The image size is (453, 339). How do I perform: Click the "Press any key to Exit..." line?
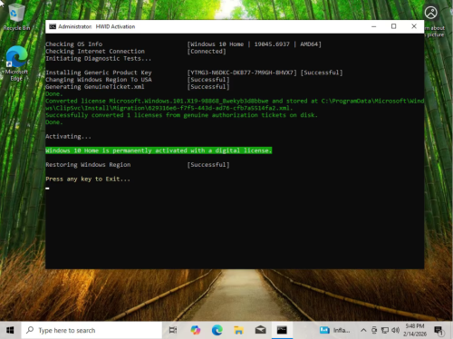tap(88, 179)
